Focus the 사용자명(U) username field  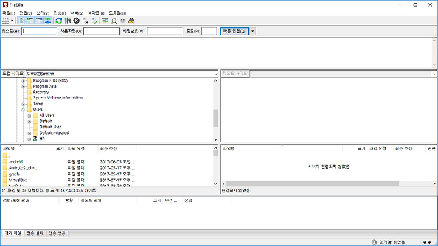click(x=102, y=31)
